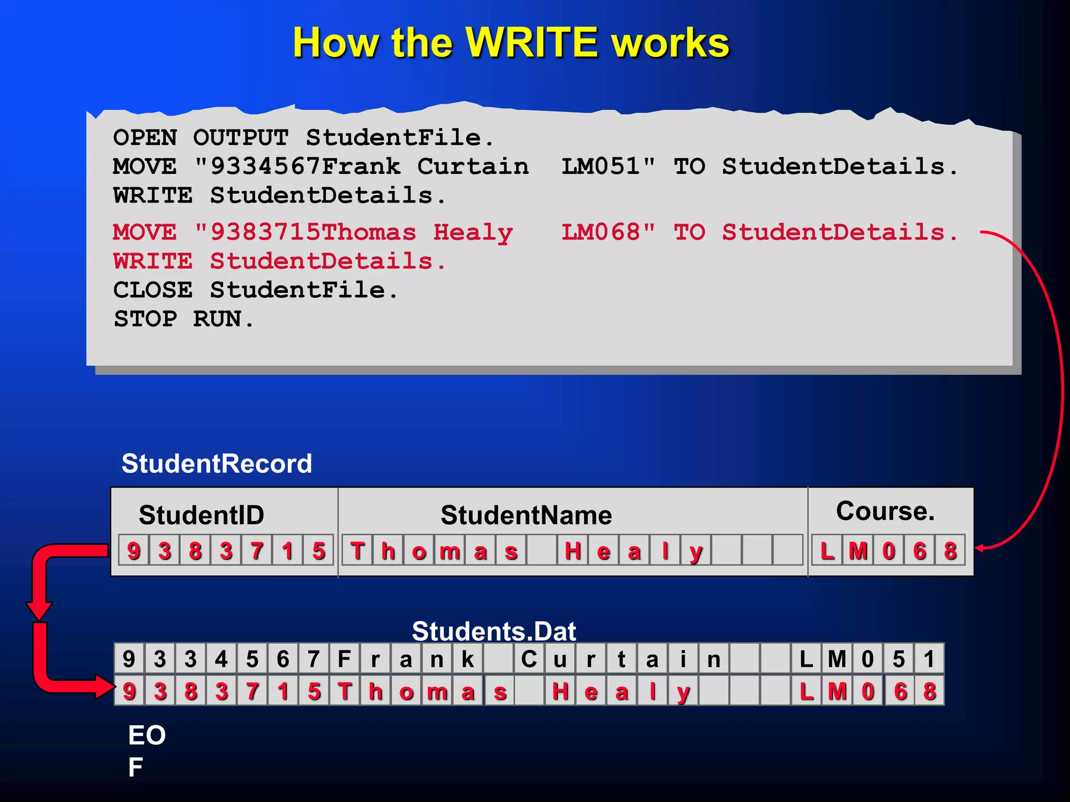The width and height of the screenshot is (1070, 802).
Task: Click the "LM051" text in the first MOVE statement
Action: click(x=600, y=167)
